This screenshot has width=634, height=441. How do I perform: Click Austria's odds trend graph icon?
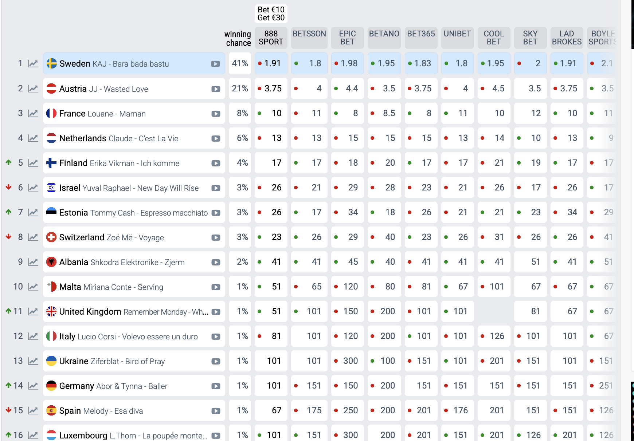pos(33,88)
